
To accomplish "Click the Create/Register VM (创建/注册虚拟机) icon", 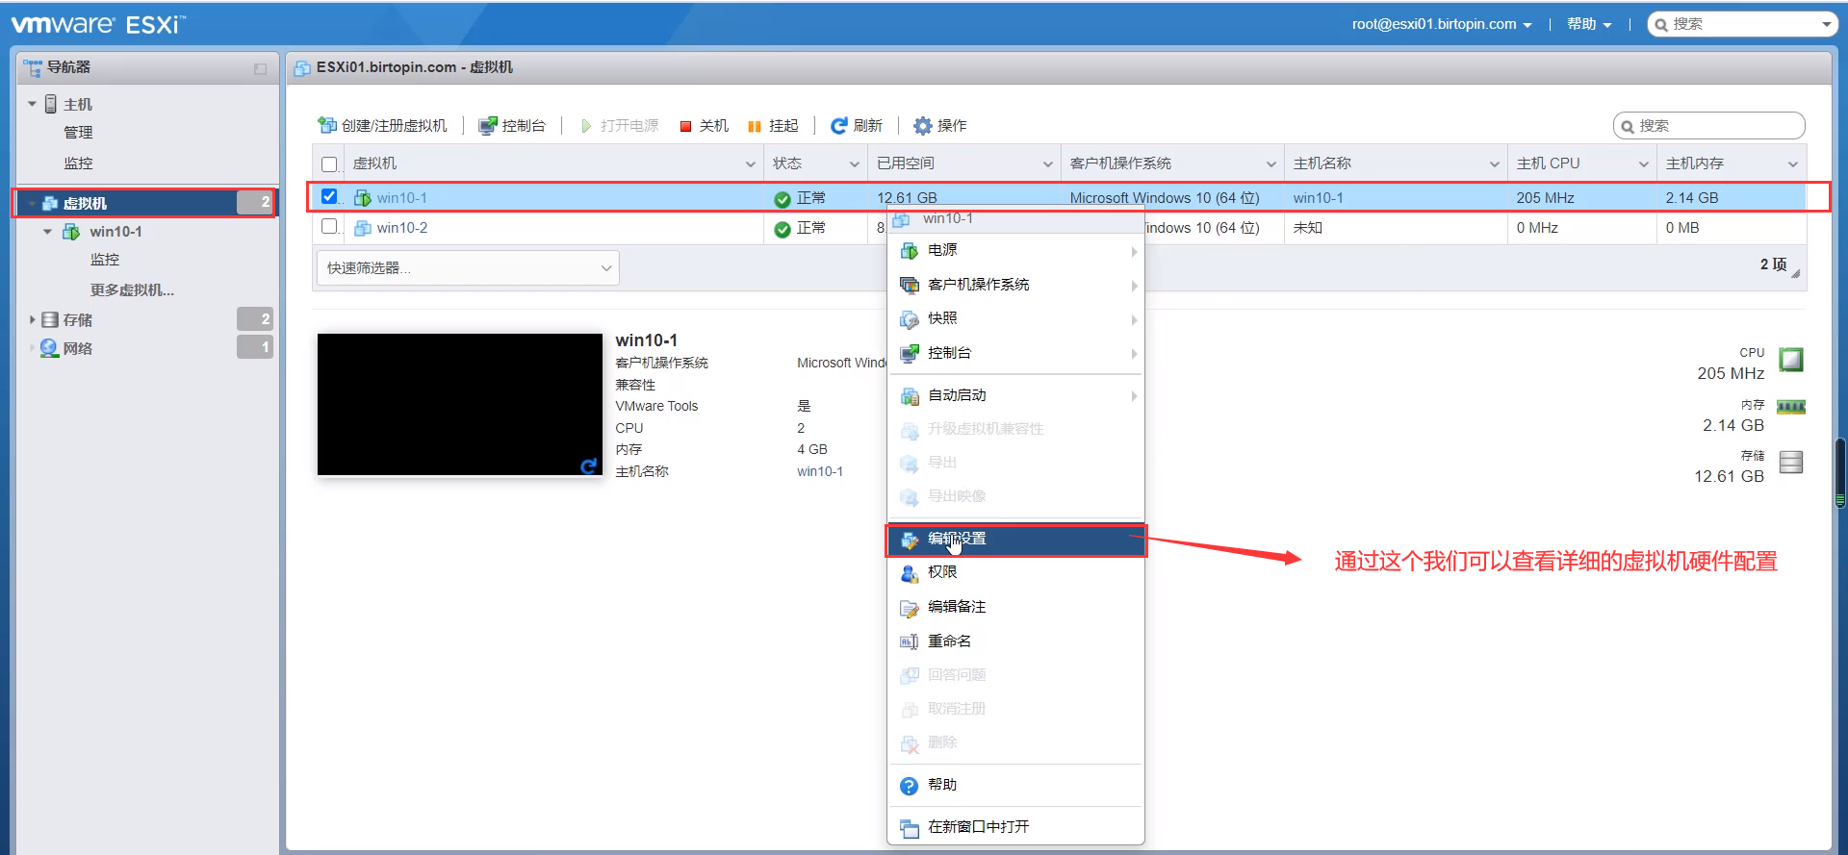I will pos(327,126).
